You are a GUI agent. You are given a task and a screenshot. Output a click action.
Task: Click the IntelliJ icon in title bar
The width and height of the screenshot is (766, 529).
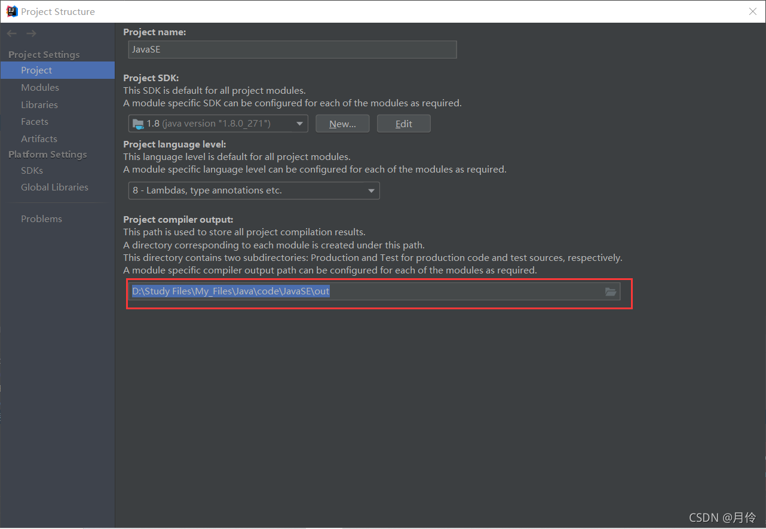click(11, 11)
